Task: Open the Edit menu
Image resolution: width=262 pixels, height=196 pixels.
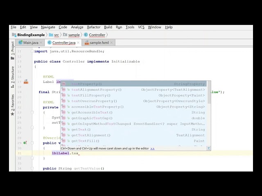Action: tap(23, 27)
